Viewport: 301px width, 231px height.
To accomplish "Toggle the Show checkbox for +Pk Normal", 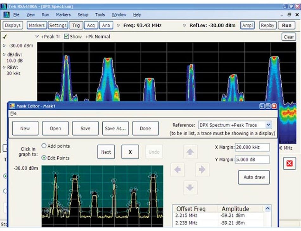I will point(66,36).
